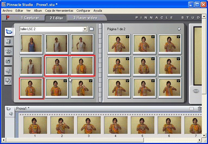The width and height of the screenshot is (208, 144).
Task: Select last scene on right page bottom row
Action: [x=170, y=88]
